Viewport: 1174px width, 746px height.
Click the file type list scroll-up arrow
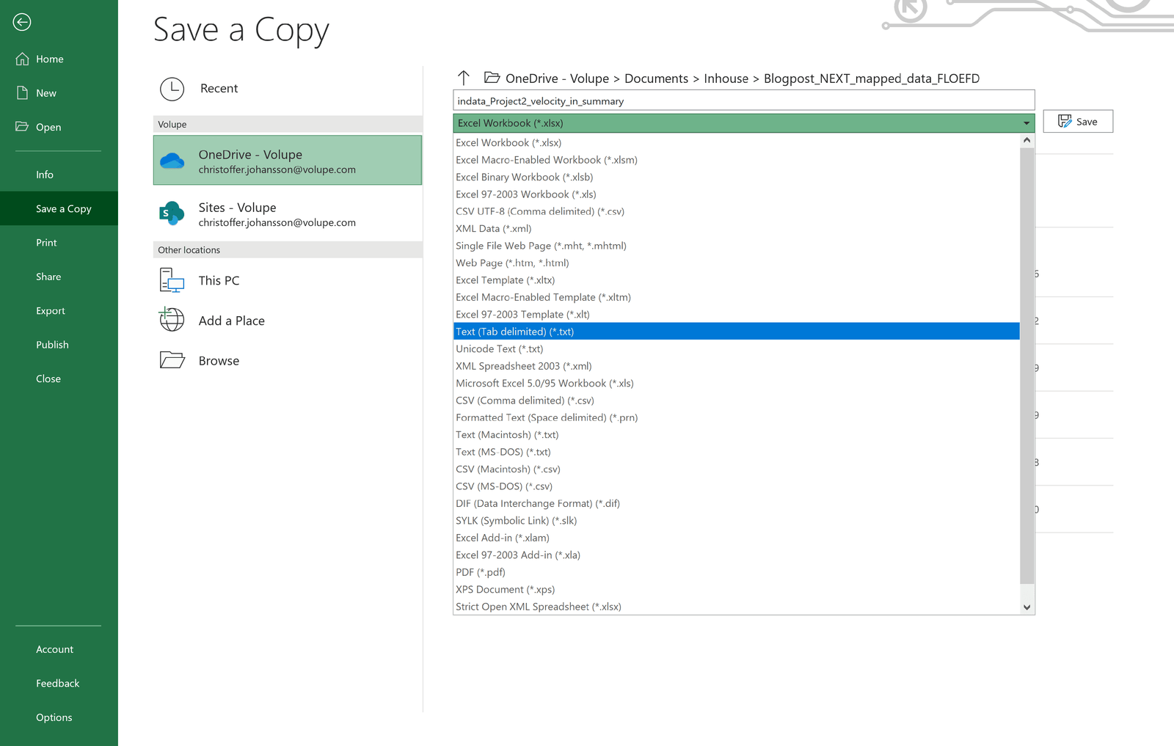(x=1027, y=140)
